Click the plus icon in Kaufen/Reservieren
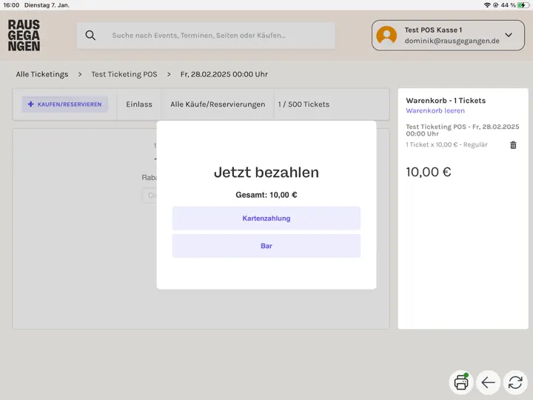 [x=30, y=104]
